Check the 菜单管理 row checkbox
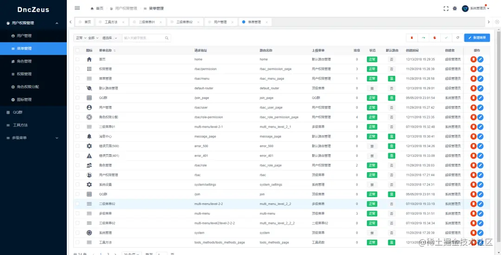This screenshot has height=255, width=501. (x=77, y=78)
